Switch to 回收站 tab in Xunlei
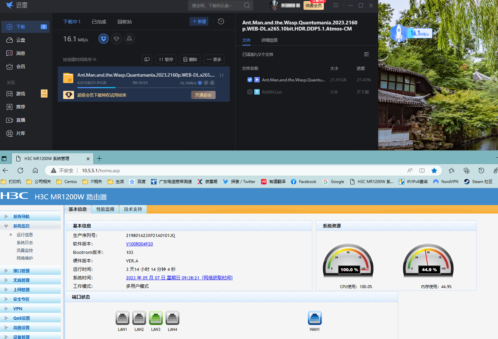This screenshot has width=498, height=339. (x=125, y=22)
